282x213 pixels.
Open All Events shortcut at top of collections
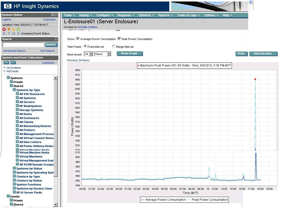pyautogui.click(x=13, y=71)
